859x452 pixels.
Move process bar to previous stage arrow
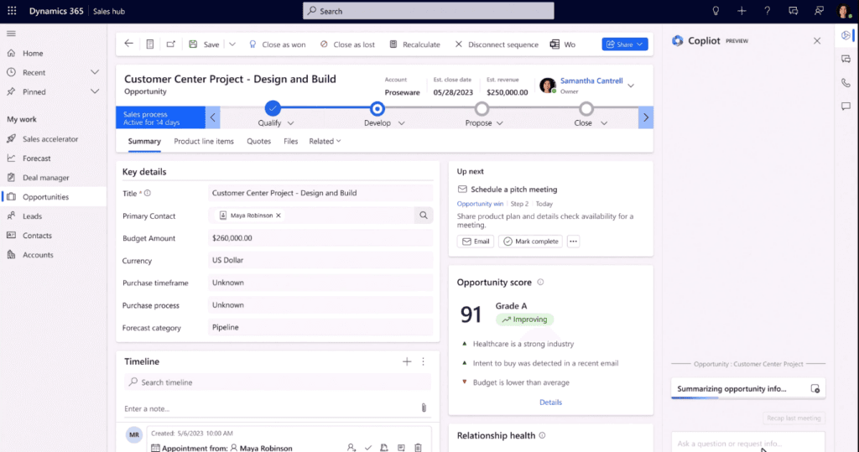[x=212, y=117]
